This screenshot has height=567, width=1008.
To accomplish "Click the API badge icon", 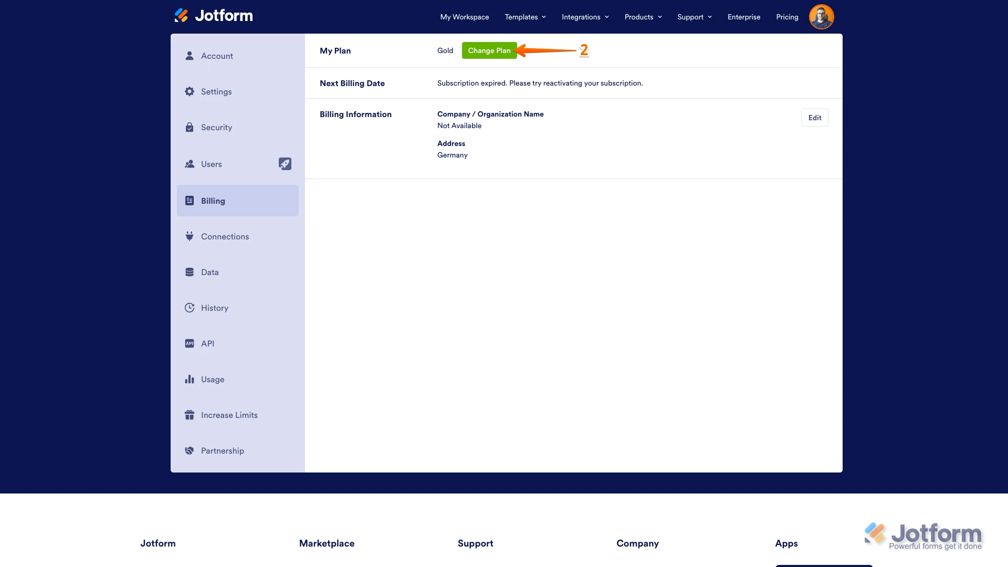I will click(x=190, y=343).
